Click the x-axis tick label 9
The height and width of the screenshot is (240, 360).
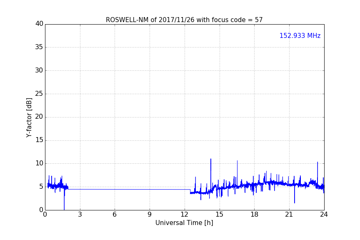(150, 215)
